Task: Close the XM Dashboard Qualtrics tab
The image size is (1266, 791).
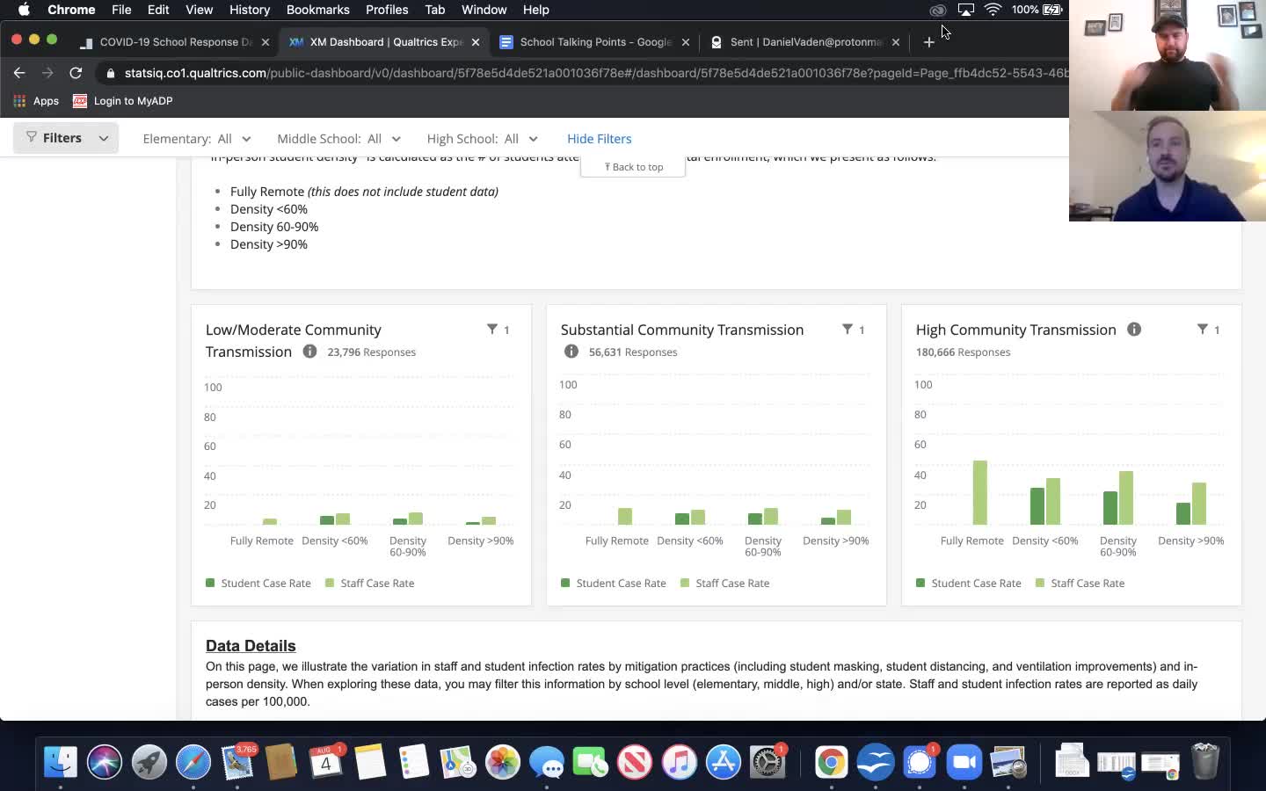Action: tap(476, 42)
